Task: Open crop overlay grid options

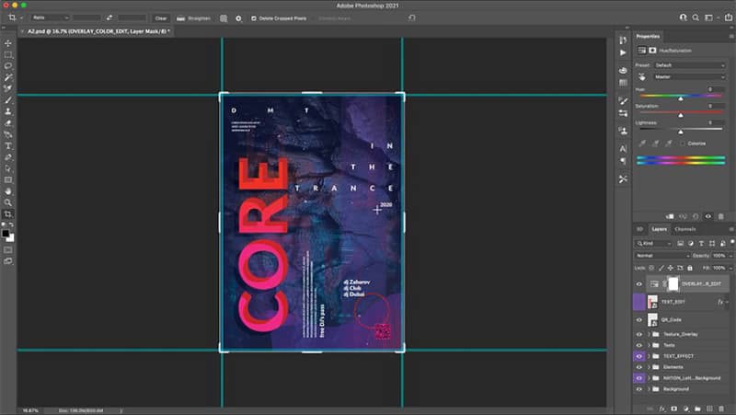Action: point(224,18)
